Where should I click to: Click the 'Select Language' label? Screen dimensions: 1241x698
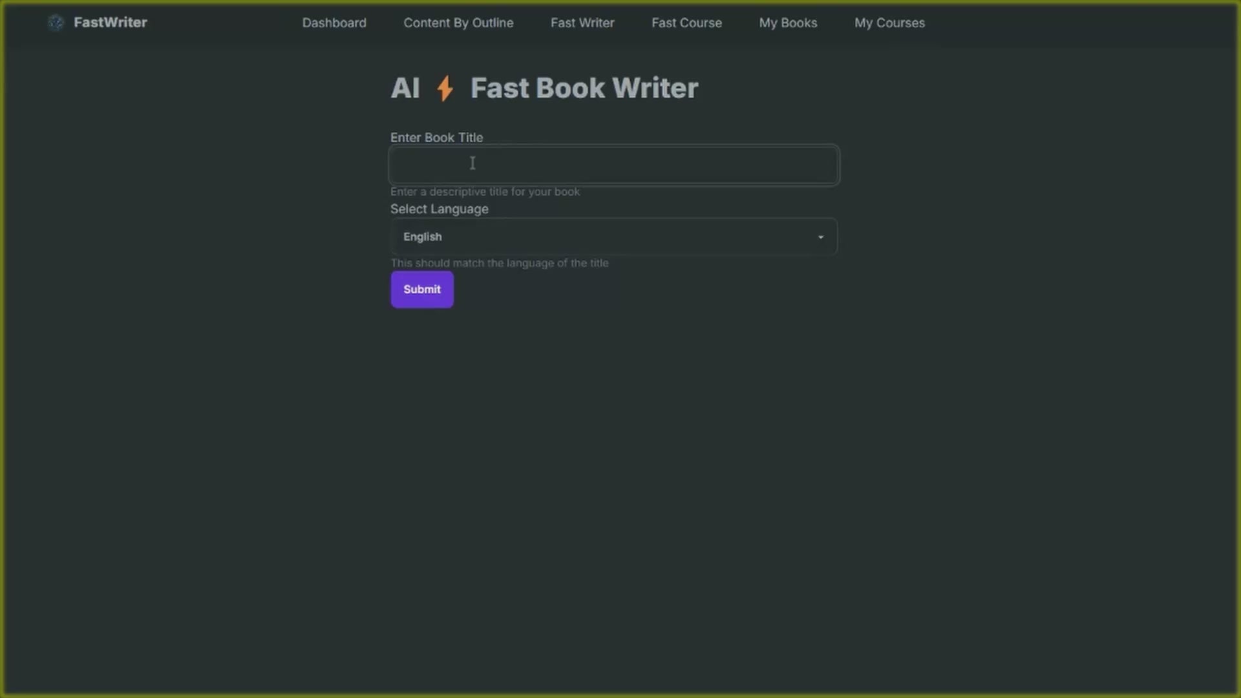(440, 209)
